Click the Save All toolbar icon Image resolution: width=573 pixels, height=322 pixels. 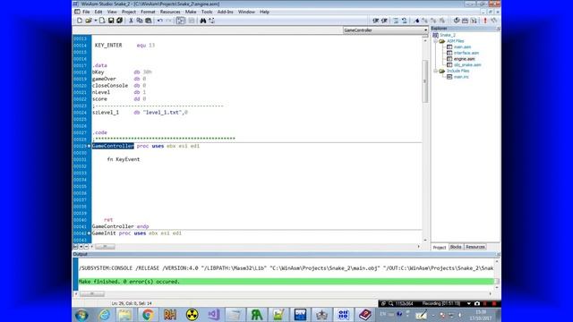click(x=119, y=21)
